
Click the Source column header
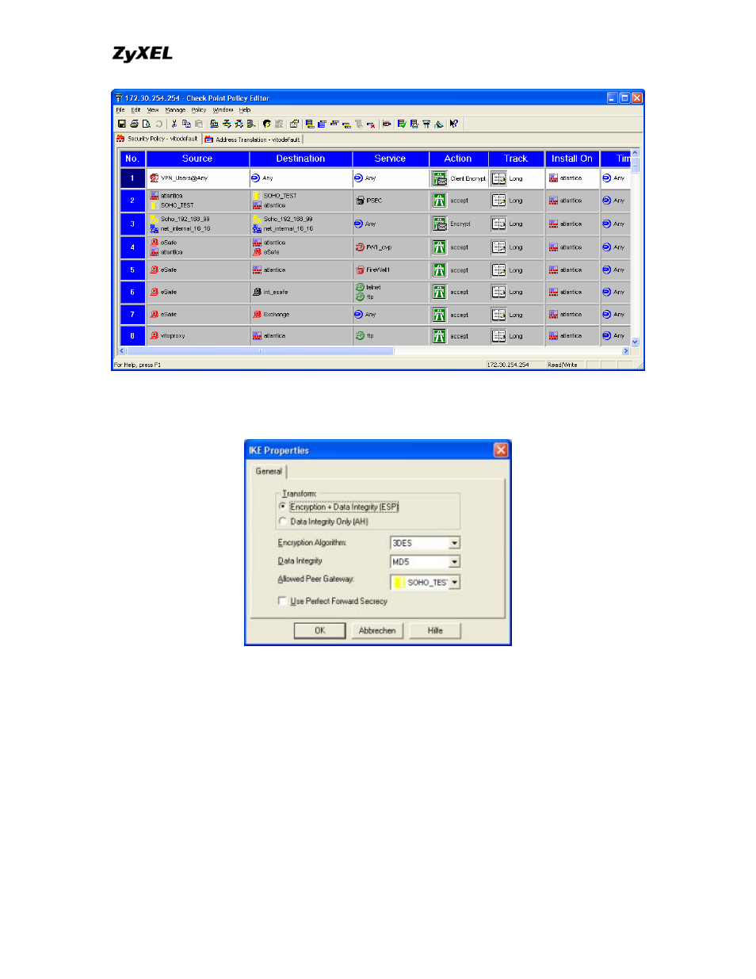197,159
